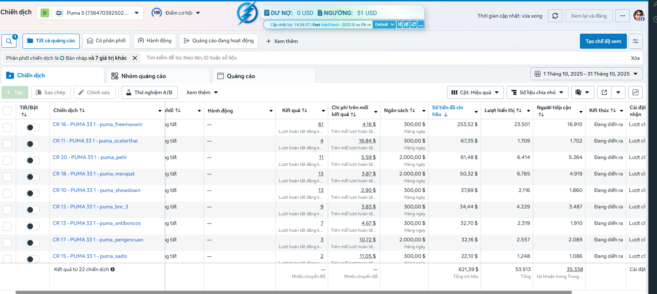Viewport: 657px width, 294px height.
Task: Toggle campaign CR 16 puma_freemaxwin on/off switch
Action: 33,127
